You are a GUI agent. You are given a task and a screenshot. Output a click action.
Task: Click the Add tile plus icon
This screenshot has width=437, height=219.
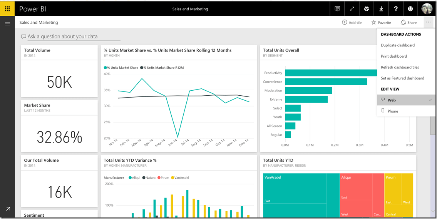[x=345, y=22]
